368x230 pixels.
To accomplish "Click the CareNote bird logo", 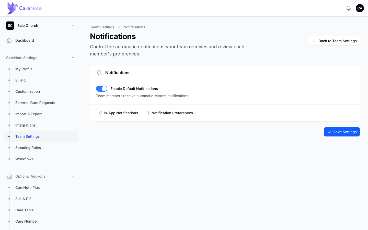I will pyautogui.click(x=12, y=8).
